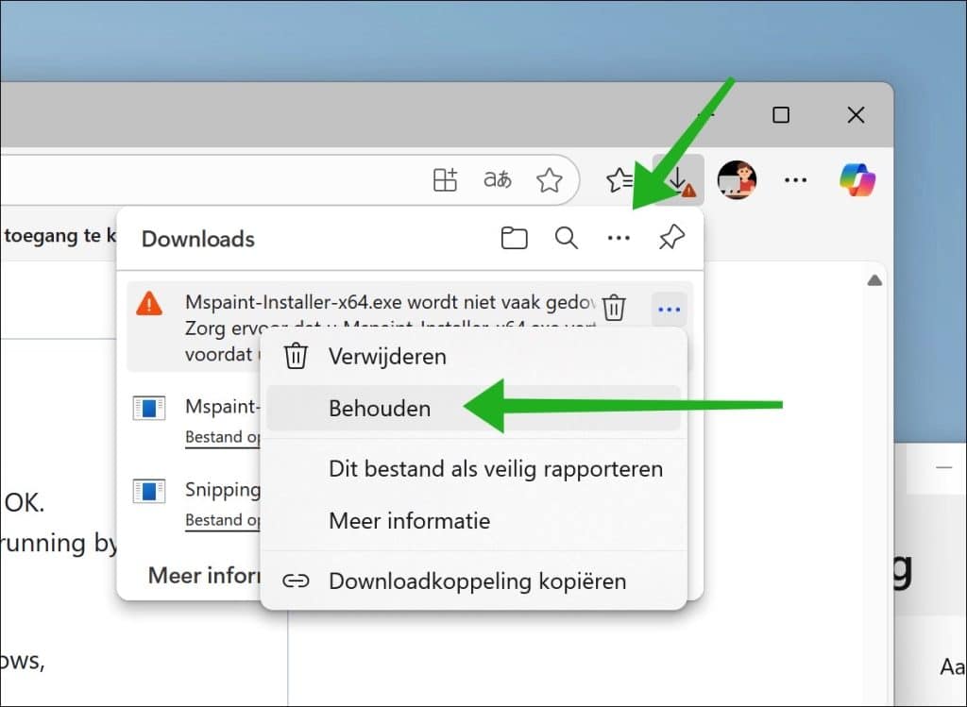Viewport: 967px width, 707px height.
Task: Click the Snipping download file icon
Action: [149, 491]
